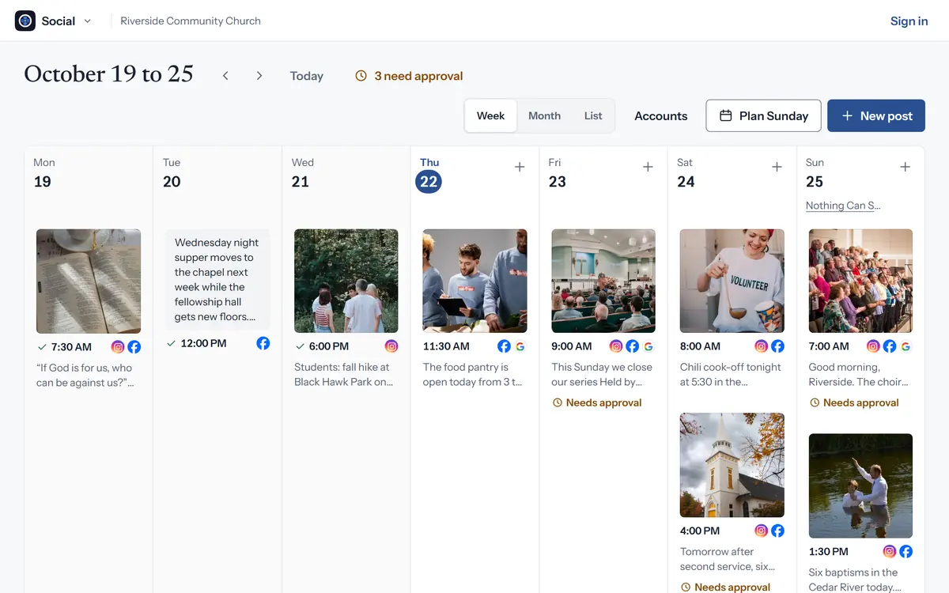Go to previous week arrow
The image size is (949, 593).
pyautogui.click(x=225, y=76)
